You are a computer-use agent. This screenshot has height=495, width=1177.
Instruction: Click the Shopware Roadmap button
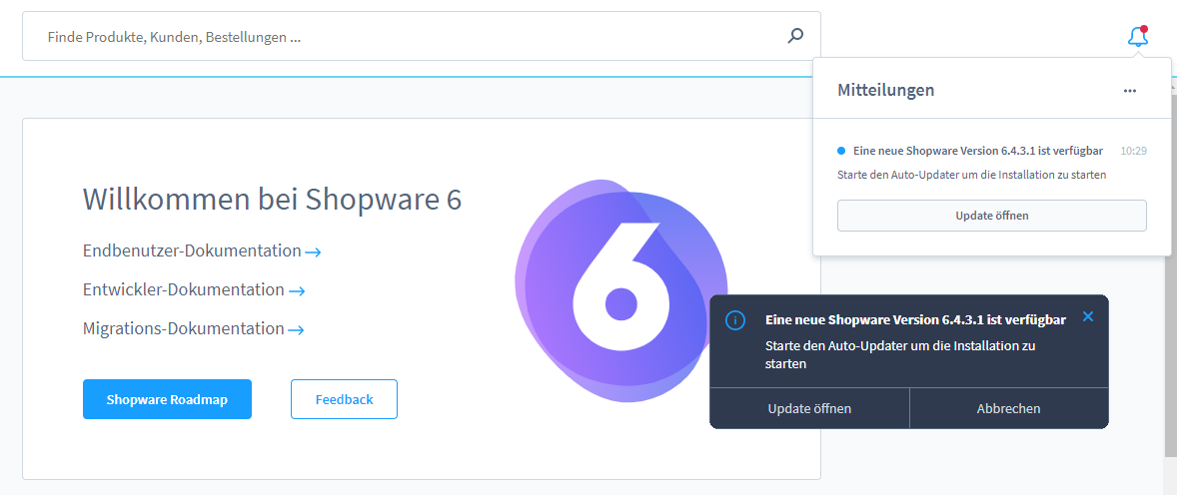(168, 399)
